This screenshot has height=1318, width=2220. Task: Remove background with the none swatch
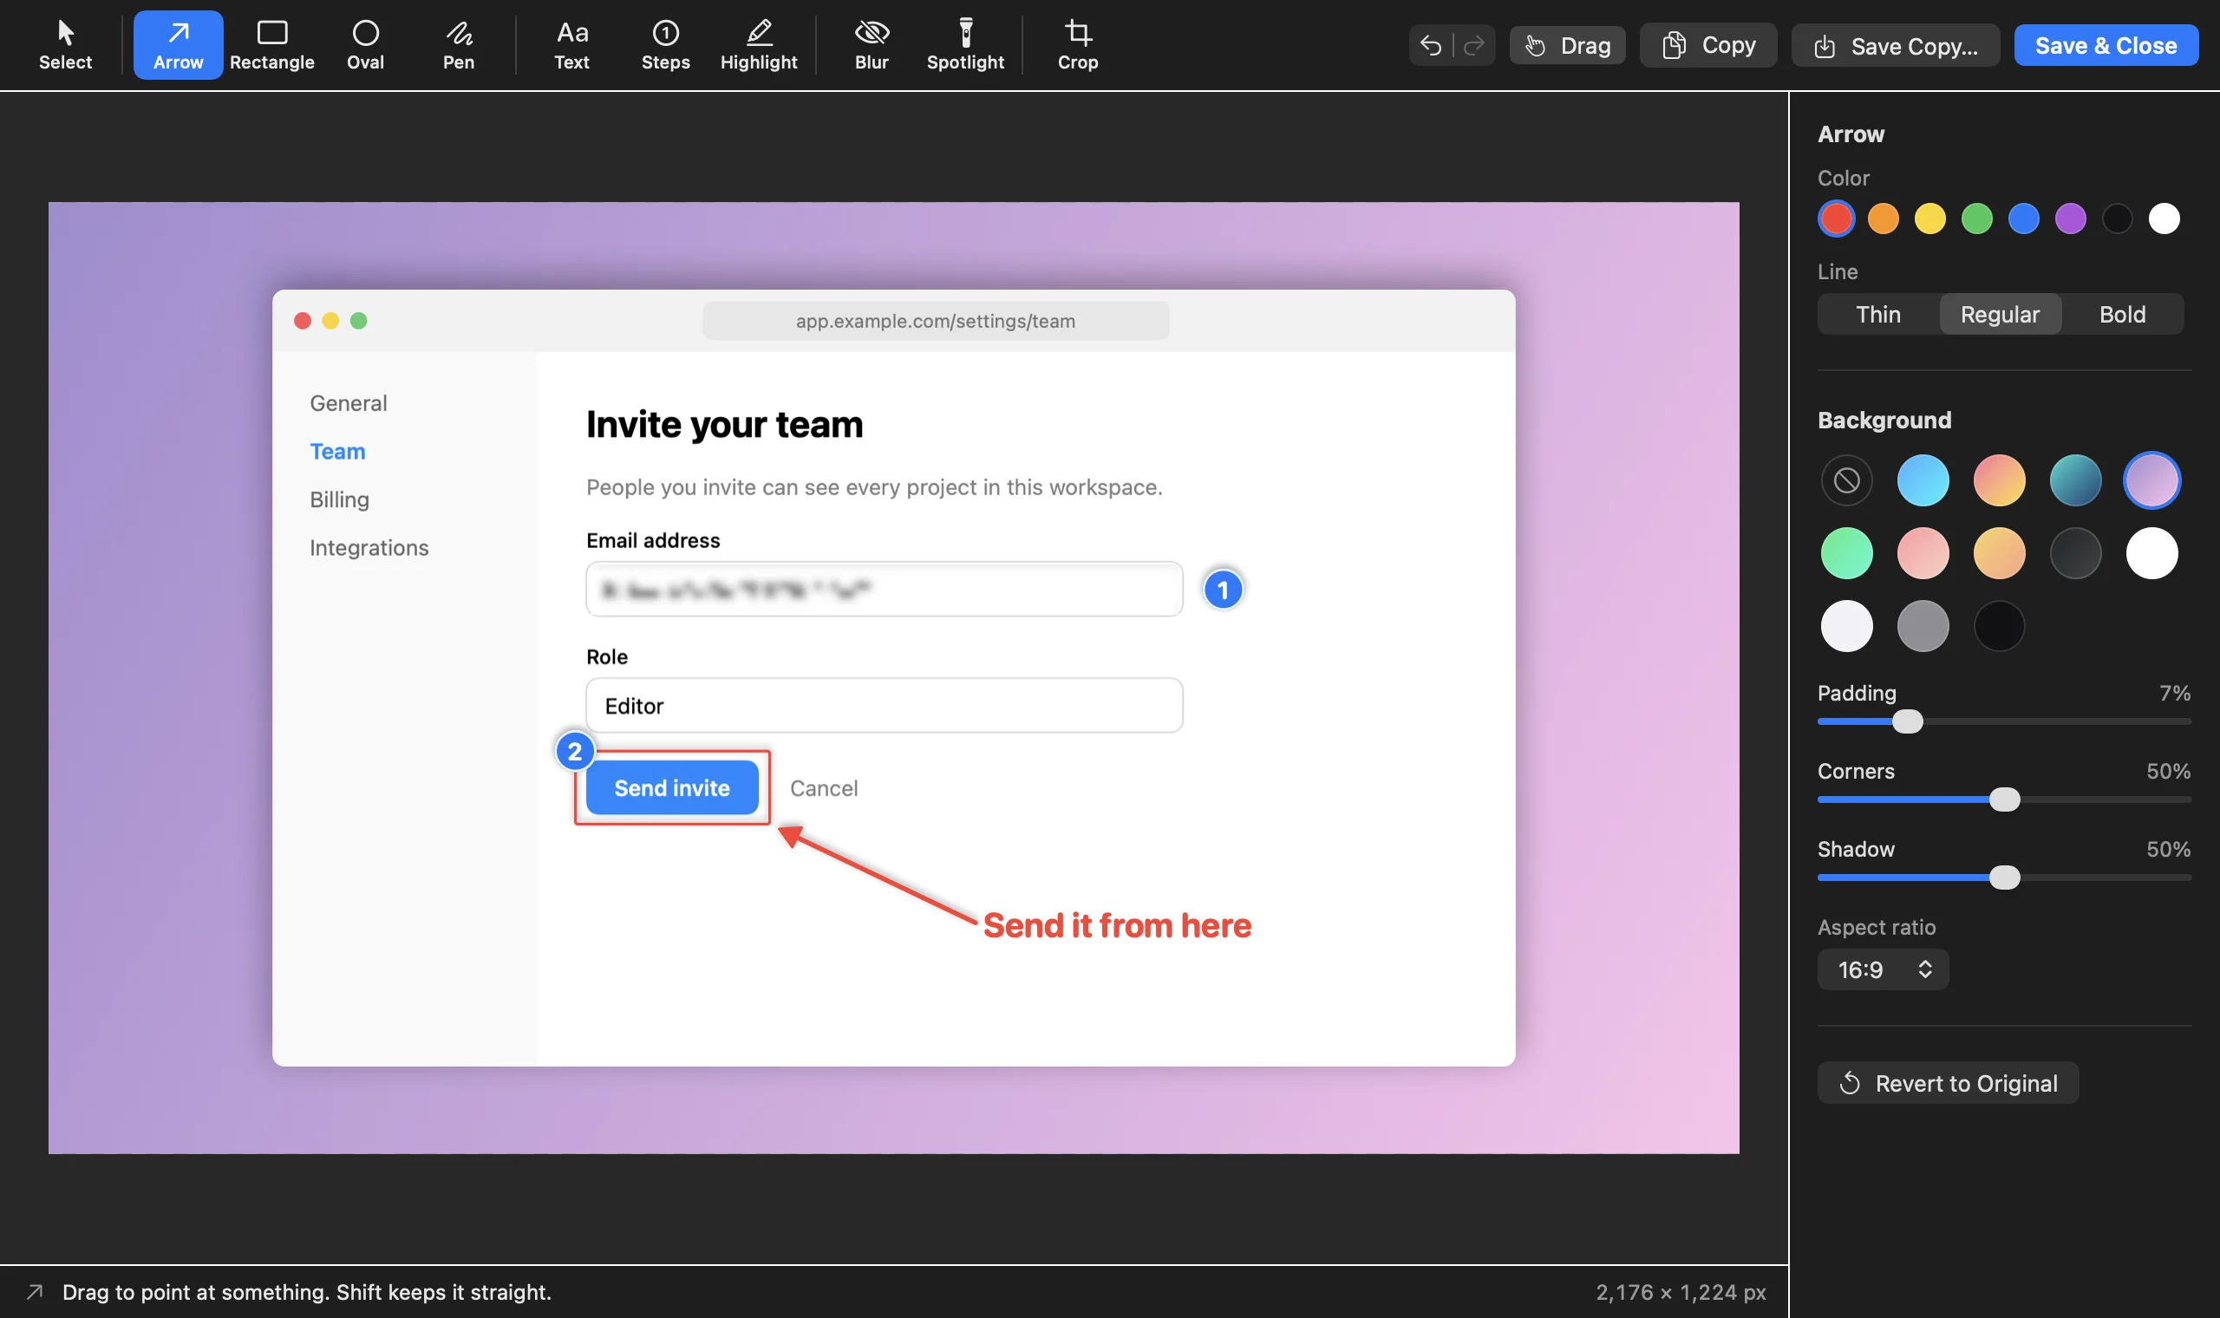1846,480
